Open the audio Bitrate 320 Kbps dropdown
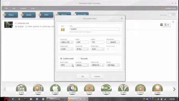Screen dimensions: 179x101 (x=113, y=65)
